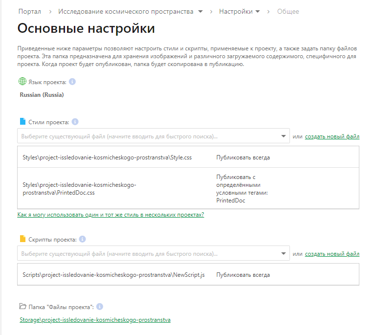Viewport: 375px width, 335px height.
Task: Click the Russian (Russia) language value
Action: click(42, 95)
